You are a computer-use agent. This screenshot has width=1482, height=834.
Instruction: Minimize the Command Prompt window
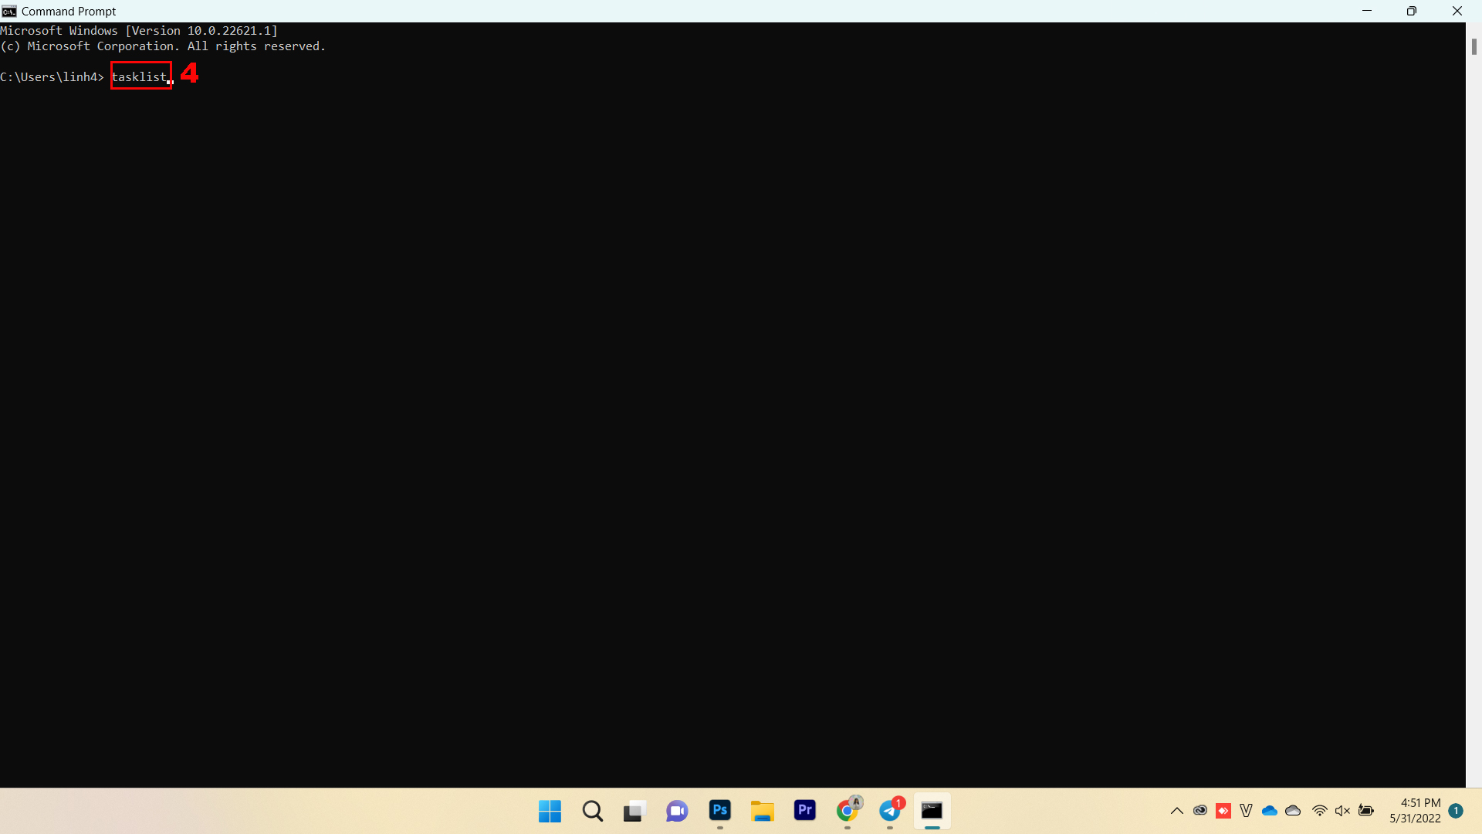pyautogui.click(x=1366, y=11)
